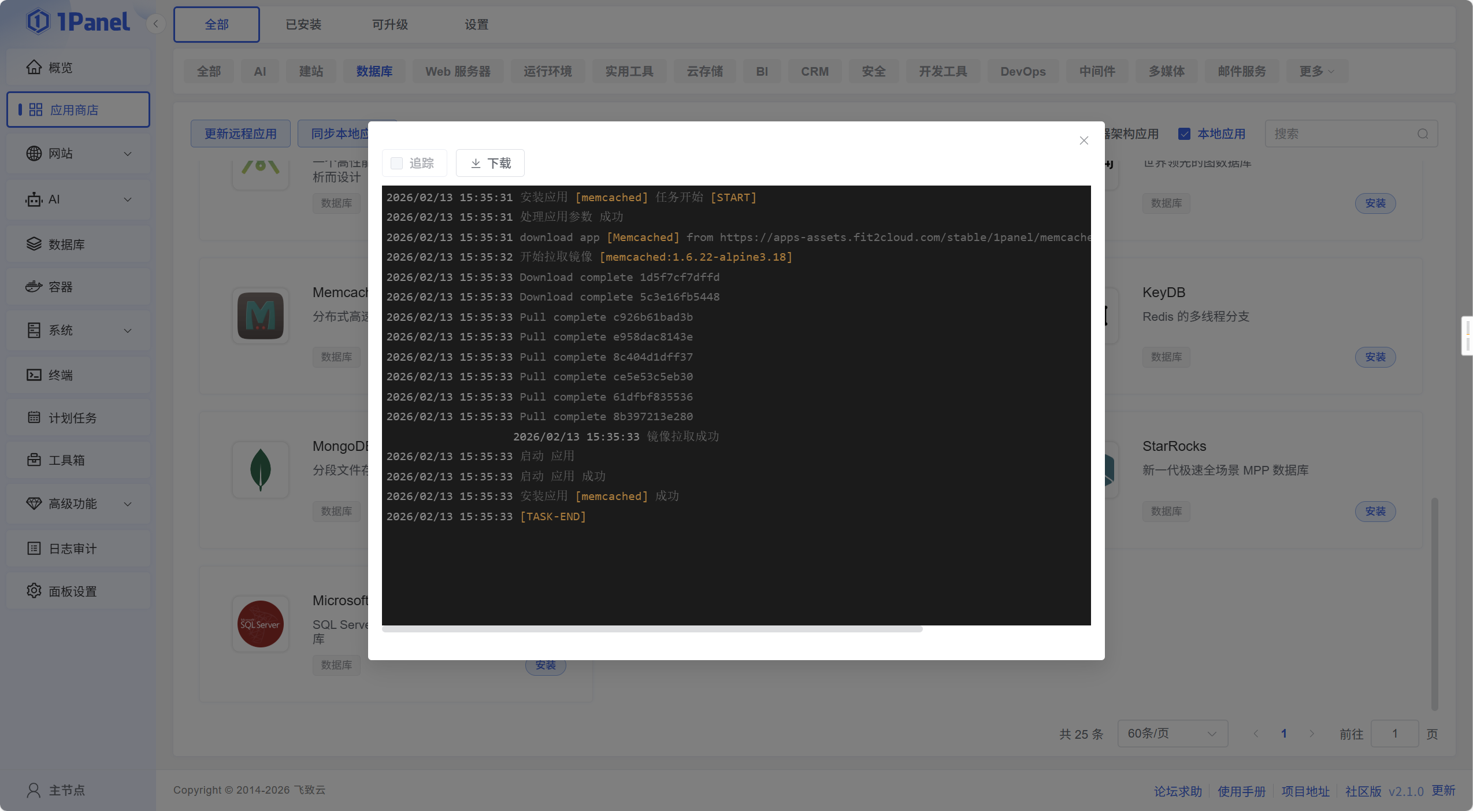1473x811 pixels.
Task: Open the Toolbox icon item
Action: (34, 460)
